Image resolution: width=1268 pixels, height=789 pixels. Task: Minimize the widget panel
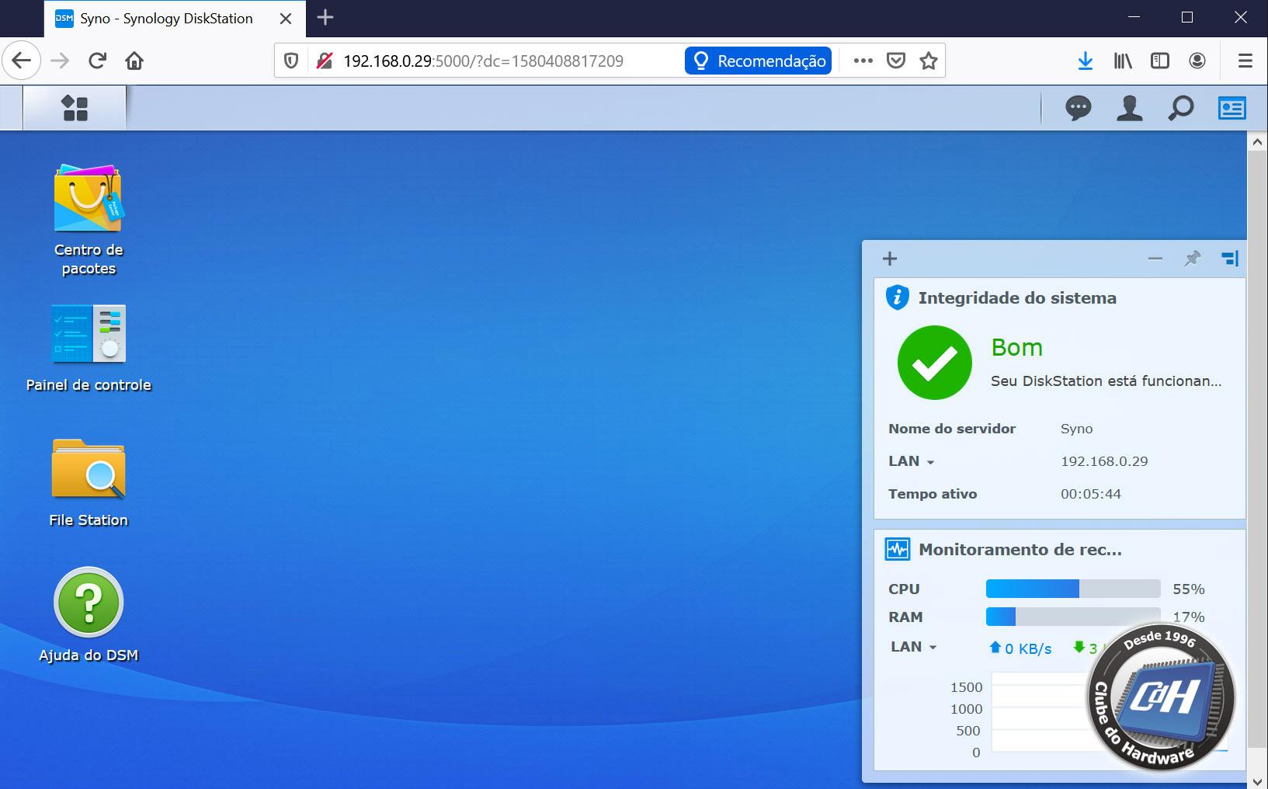point(1155,259)
